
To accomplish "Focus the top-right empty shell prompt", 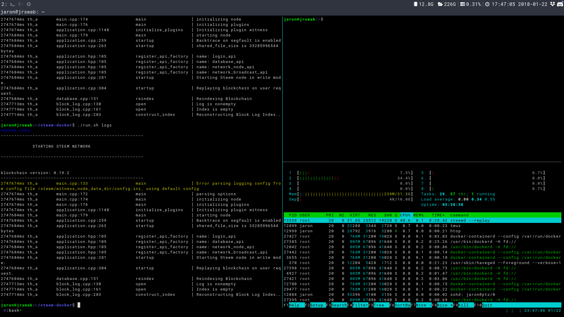I will pyautogui.click(x=303, y=19).
